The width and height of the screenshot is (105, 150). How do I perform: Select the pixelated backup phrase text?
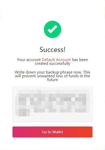pos(52,103)
